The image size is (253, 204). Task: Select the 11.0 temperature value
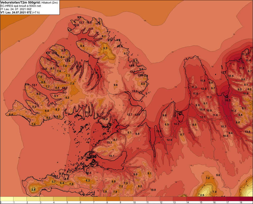tap(246, 94)
